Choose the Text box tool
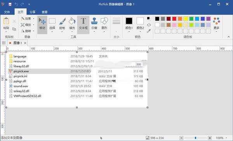This screenshot has height=141, width=233. pos(83,24)
